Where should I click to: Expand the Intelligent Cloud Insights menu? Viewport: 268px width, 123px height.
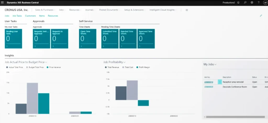pyautogui.click(x=163, y=10)
